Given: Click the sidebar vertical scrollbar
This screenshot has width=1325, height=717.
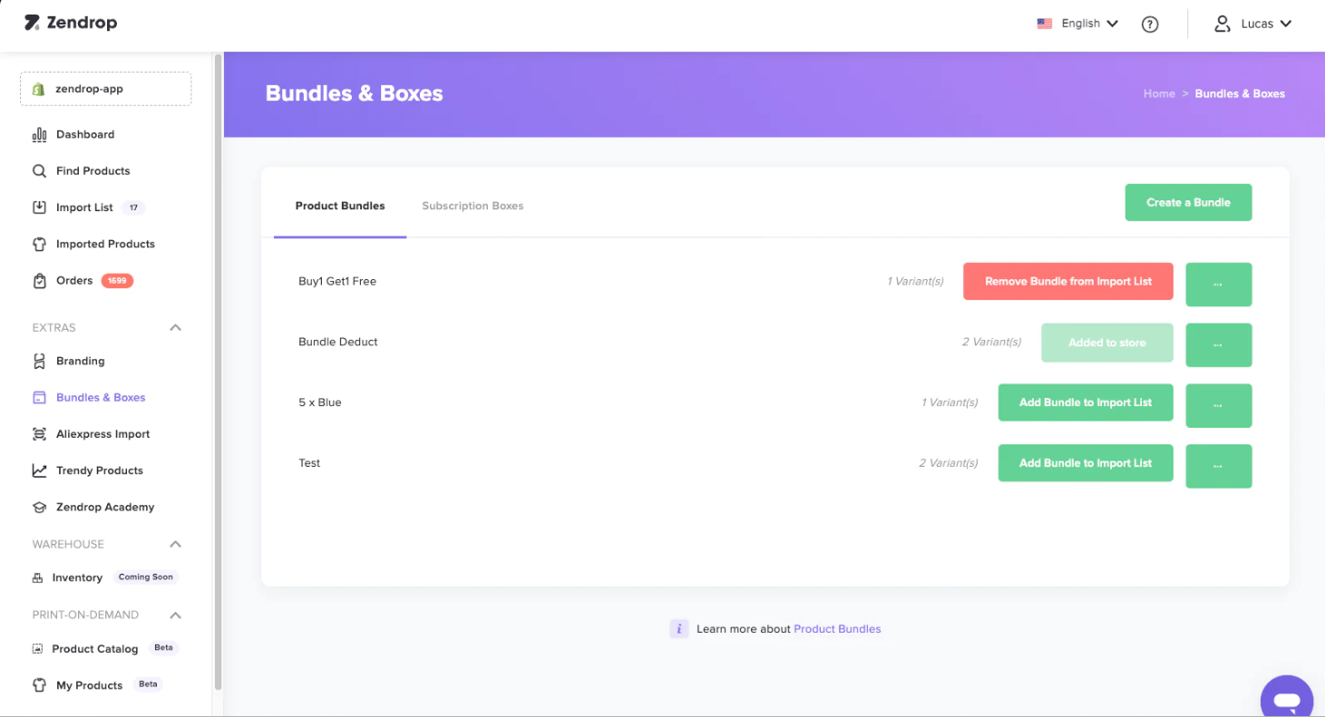Looking at the screenshot, I should pos(218,372).
